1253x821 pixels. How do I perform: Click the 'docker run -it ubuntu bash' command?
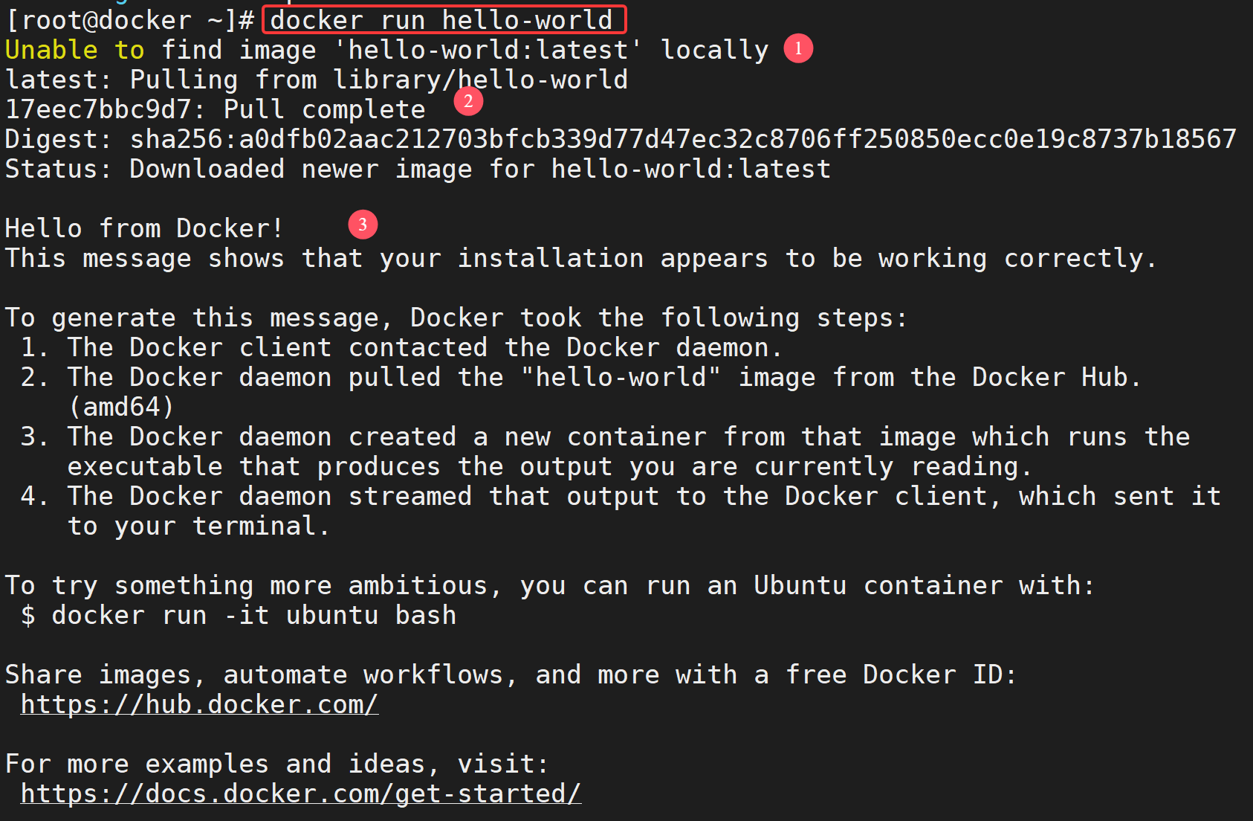[x=253, y=615]
